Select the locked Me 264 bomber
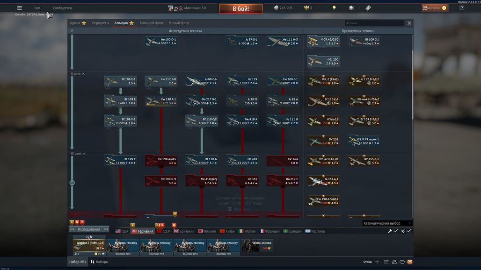This screenshot has width=481, height=270. [283, 161]
